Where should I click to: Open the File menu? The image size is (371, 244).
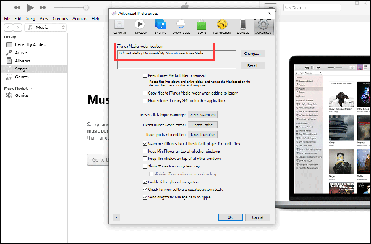pos(7,18)
